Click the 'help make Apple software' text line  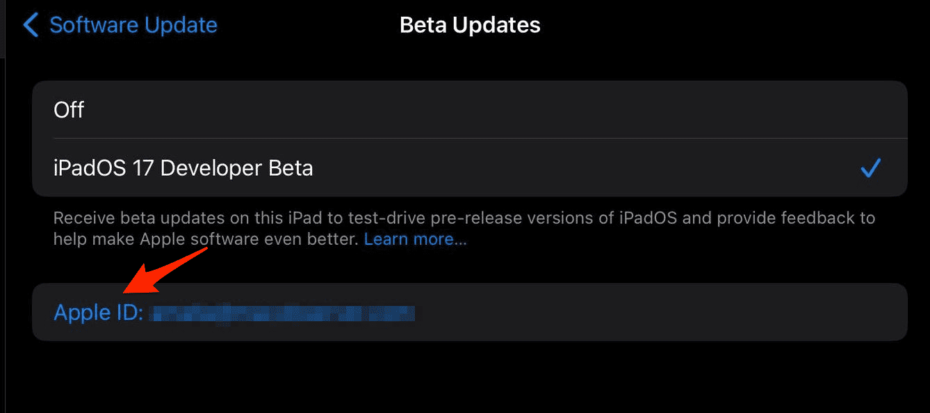pos(207,240)
